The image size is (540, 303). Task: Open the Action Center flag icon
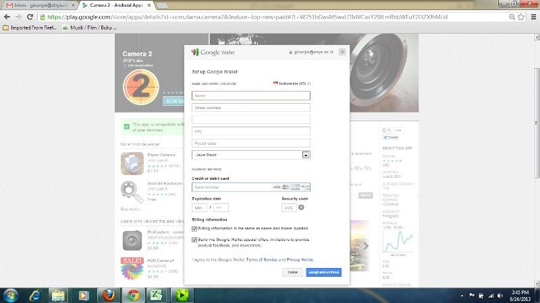click(x=472, y=296)
